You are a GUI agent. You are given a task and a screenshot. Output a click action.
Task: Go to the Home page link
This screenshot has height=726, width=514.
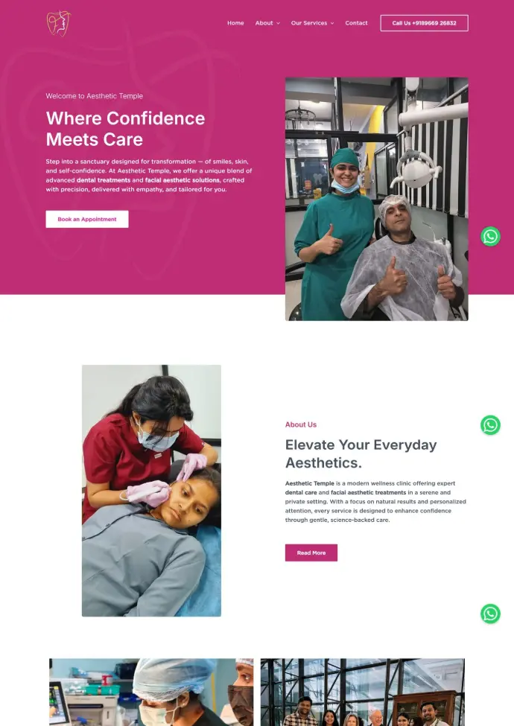tap(235, 23)
